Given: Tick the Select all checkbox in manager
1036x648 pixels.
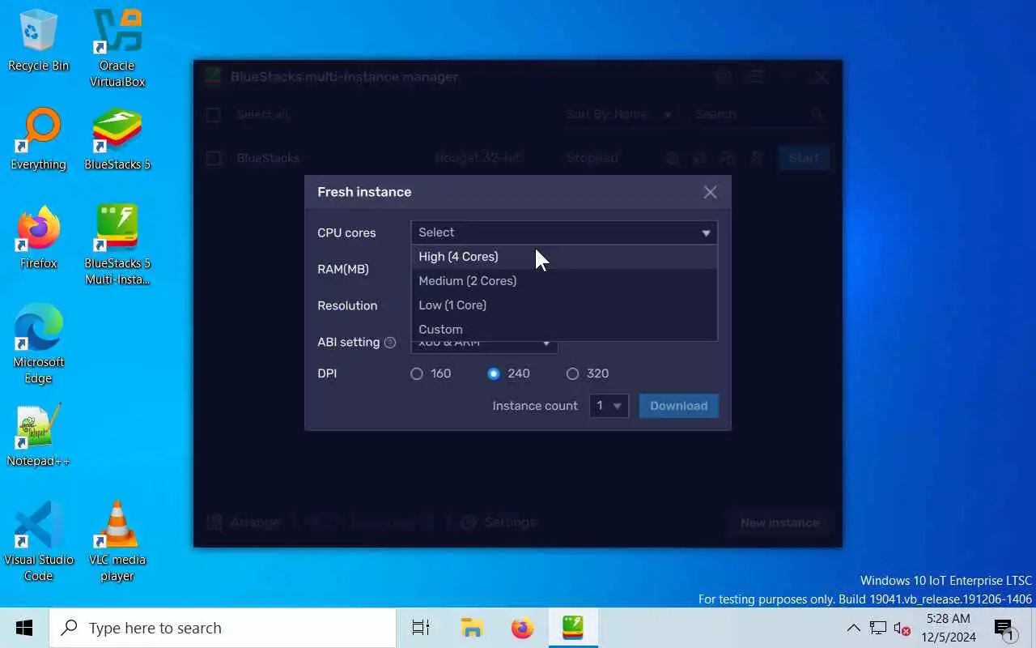Looking at the screenshot, I should (x=214, y=115).
